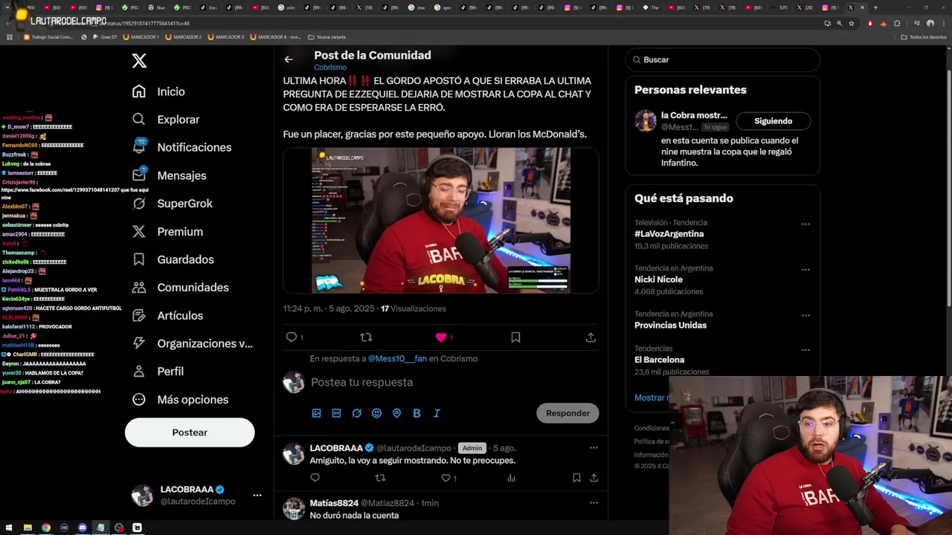
Task: Open Premium in the sidebar
Action: pos(167,232)
